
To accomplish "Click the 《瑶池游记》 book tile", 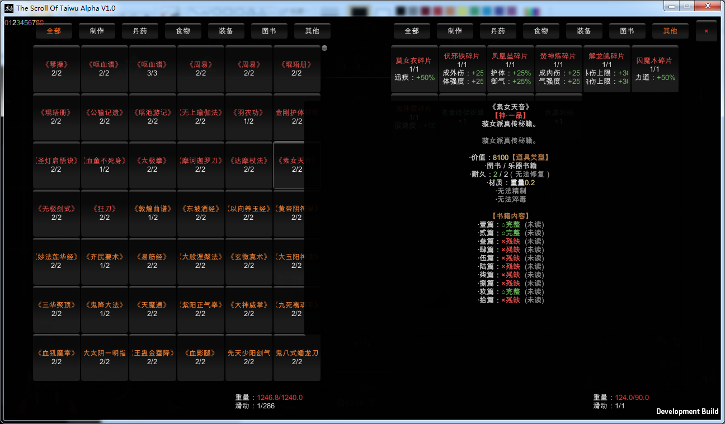I will point(152,117).
